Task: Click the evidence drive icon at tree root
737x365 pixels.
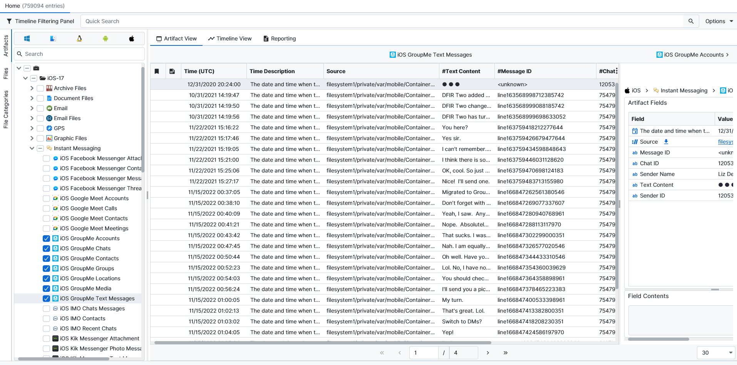Action: point(36,68)
